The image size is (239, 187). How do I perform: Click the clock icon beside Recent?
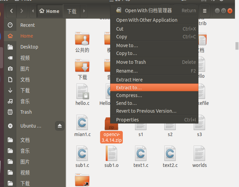10,25
